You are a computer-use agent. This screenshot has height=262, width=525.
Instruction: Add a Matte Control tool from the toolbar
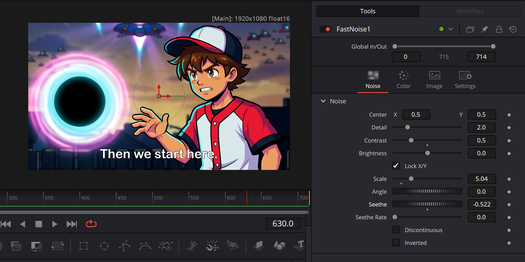36,246
